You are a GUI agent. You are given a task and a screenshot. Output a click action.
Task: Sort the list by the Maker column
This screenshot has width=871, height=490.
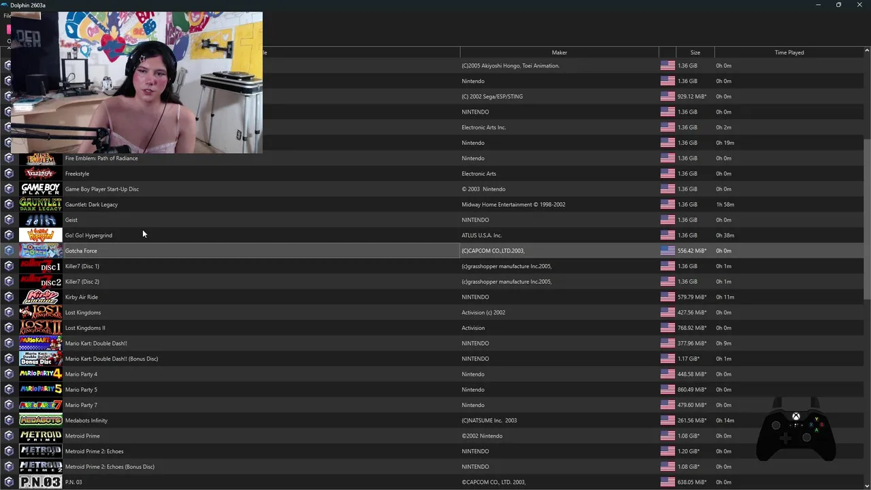click(559, 52)
